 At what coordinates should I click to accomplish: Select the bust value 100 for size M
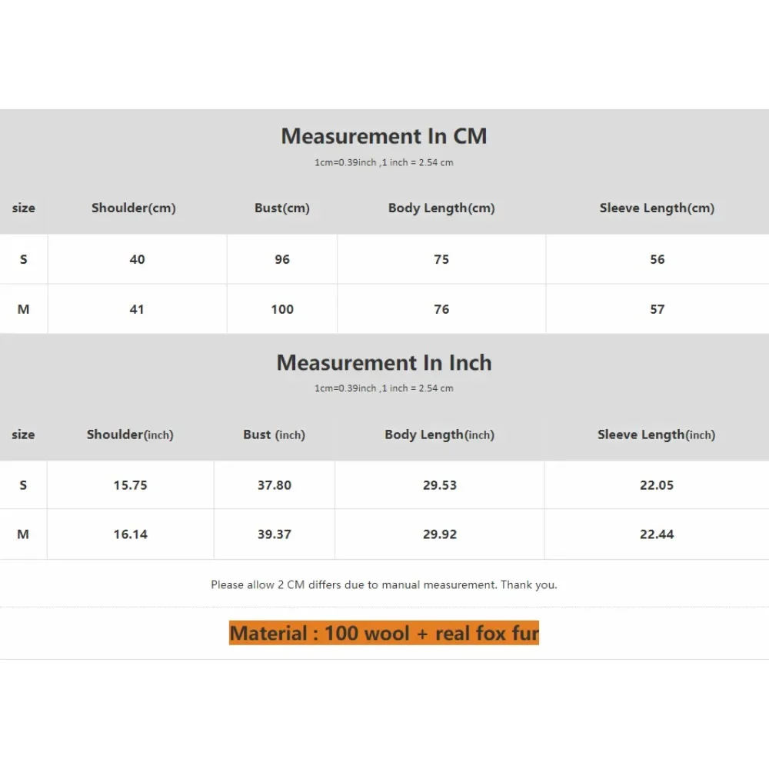coord(281,308)
